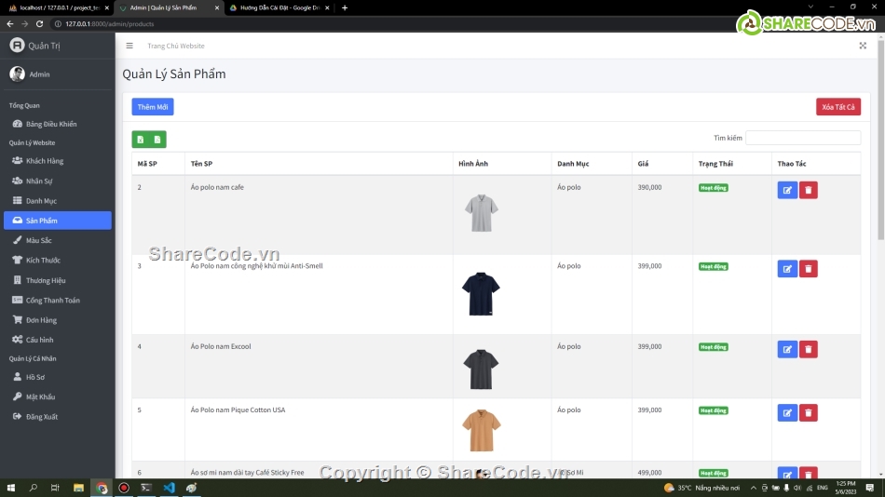Open Bảng Điều Khiển dashboard
This screenshot has height=497, width=885.
pos(58,124)
